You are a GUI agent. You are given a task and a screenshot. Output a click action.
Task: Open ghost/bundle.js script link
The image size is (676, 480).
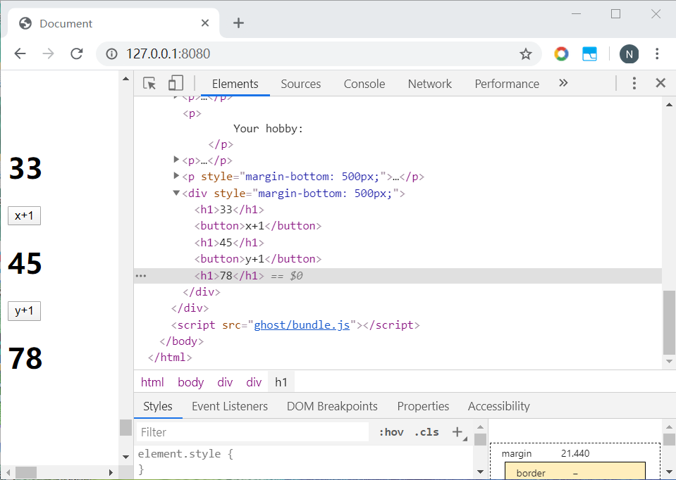(x=302, y=325)
